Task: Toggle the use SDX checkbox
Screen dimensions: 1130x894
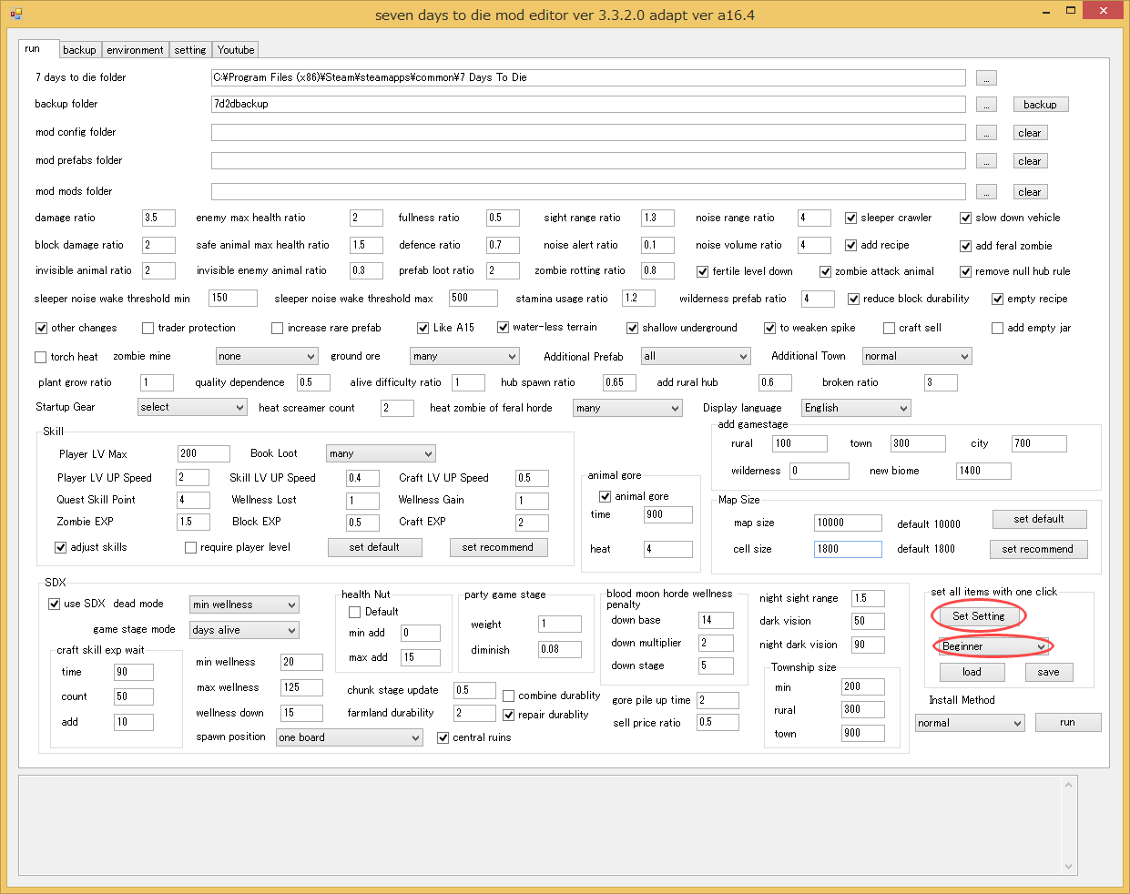Action: (54, 604)
